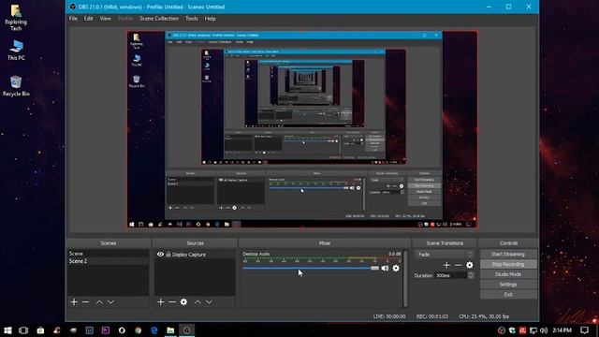Open the Windows Start menu
Viewport: 599px width, 337px height.
pyautogui.click(x=7, y=330)
